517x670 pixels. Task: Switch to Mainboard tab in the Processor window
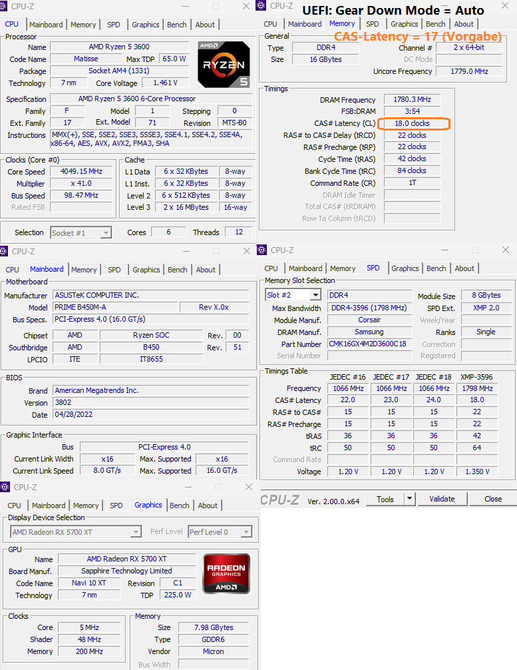pyautogui.click(x=46, y=25)
